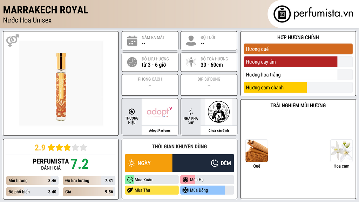Click the person icon beside Độ tuổi

pos(191,41)
